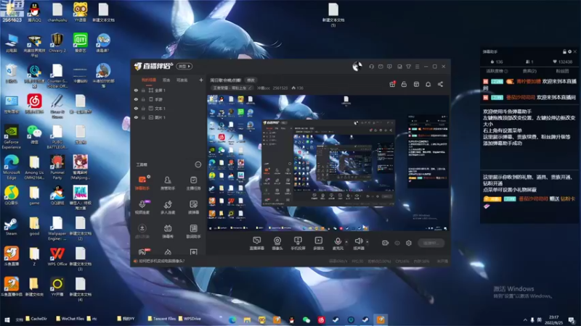Switch to 粉丝团 tab in 弹幕助手 window
The image size is (581, 326).
(562, 71)
